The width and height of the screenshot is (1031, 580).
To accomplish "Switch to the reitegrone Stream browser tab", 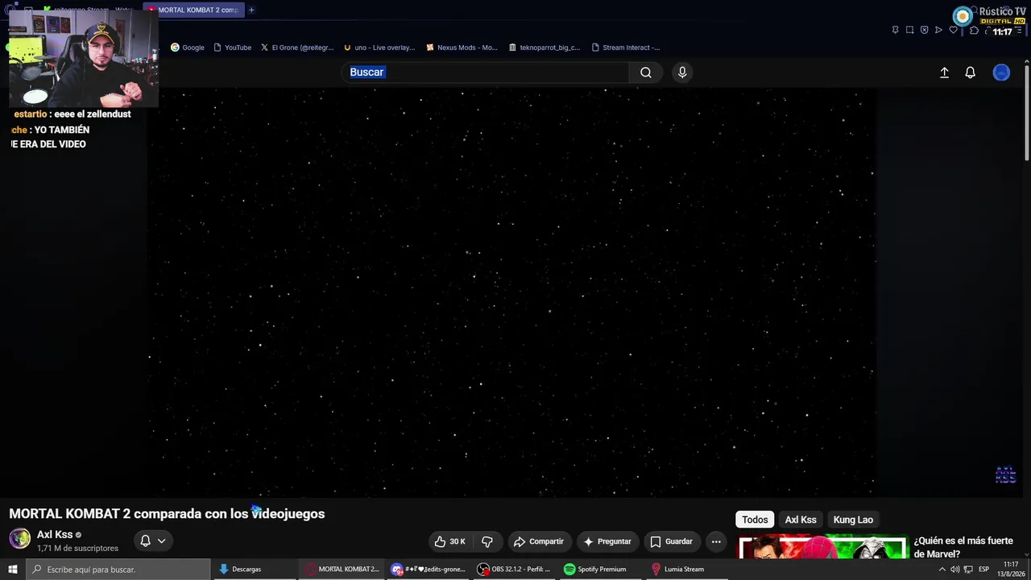I will pyautogui.click(x=90, y=10).
